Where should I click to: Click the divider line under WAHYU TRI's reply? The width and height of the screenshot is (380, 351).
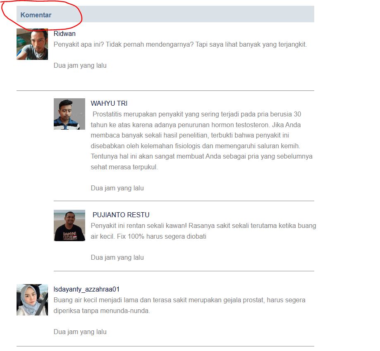[184, 201]
